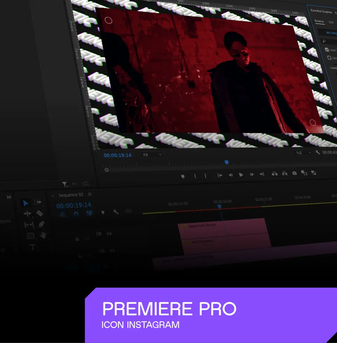This screenshot has height=343, width=337.
Task: Open timeline display settings wrench
Action: pos(115,212)
